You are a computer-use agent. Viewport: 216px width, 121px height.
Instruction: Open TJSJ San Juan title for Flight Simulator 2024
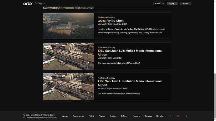pos(130,83)
